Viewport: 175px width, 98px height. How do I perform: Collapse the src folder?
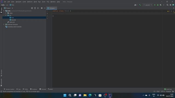point(6,15)
